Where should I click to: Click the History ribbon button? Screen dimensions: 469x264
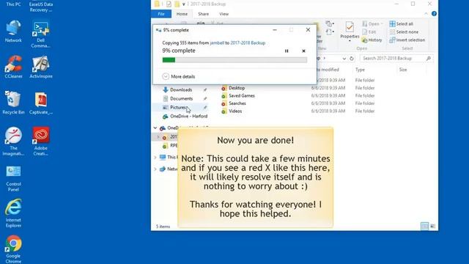pos(372,40)
